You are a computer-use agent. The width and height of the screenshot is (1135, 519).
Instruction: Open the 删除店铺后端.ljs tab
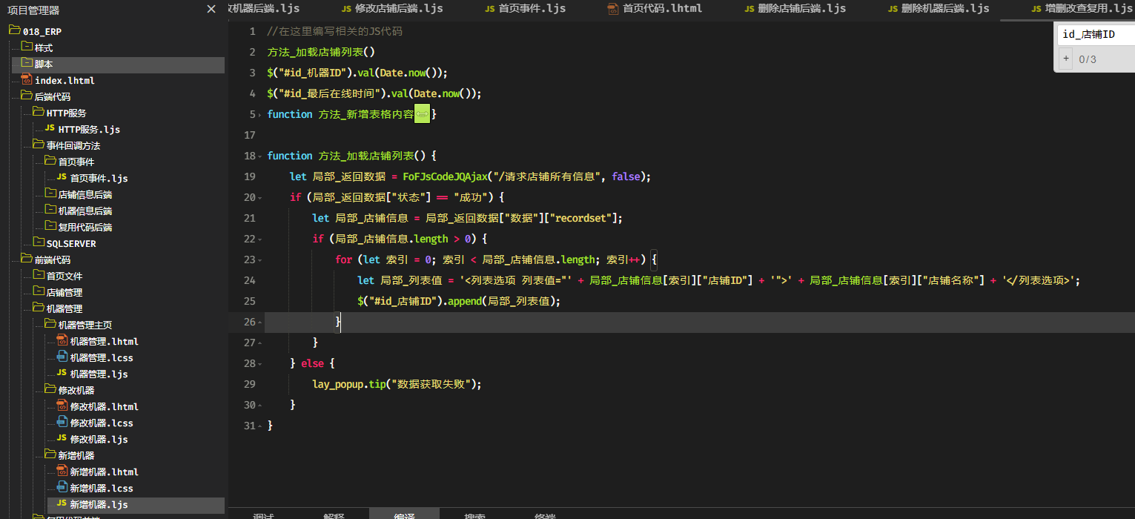click(x=795, y=9)
